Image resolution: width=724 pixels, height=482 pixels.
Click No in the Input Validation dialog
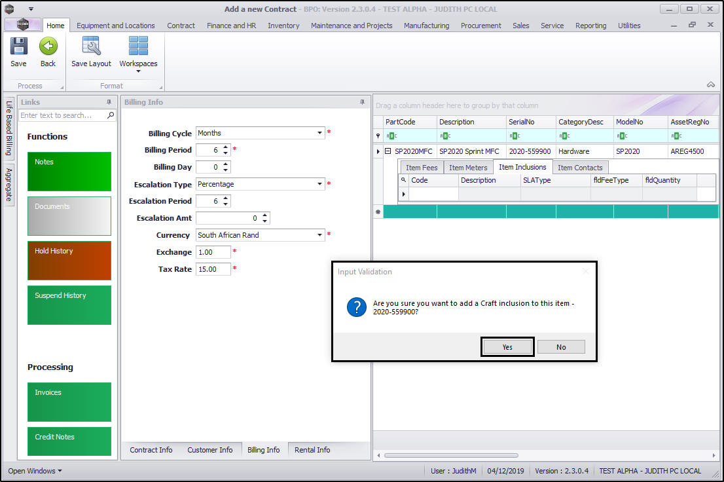click(x=561, y=347)
